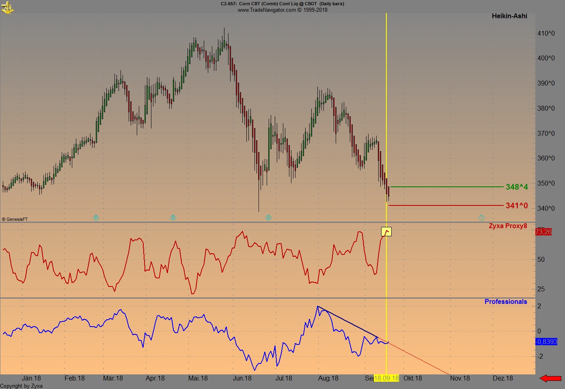565x389 pixels.
Task: Click the Heikin-Ashi chart label
Action: [x=509, y=16]
